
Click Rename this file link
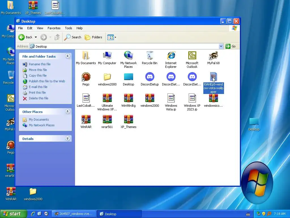(x=40, y=64)
